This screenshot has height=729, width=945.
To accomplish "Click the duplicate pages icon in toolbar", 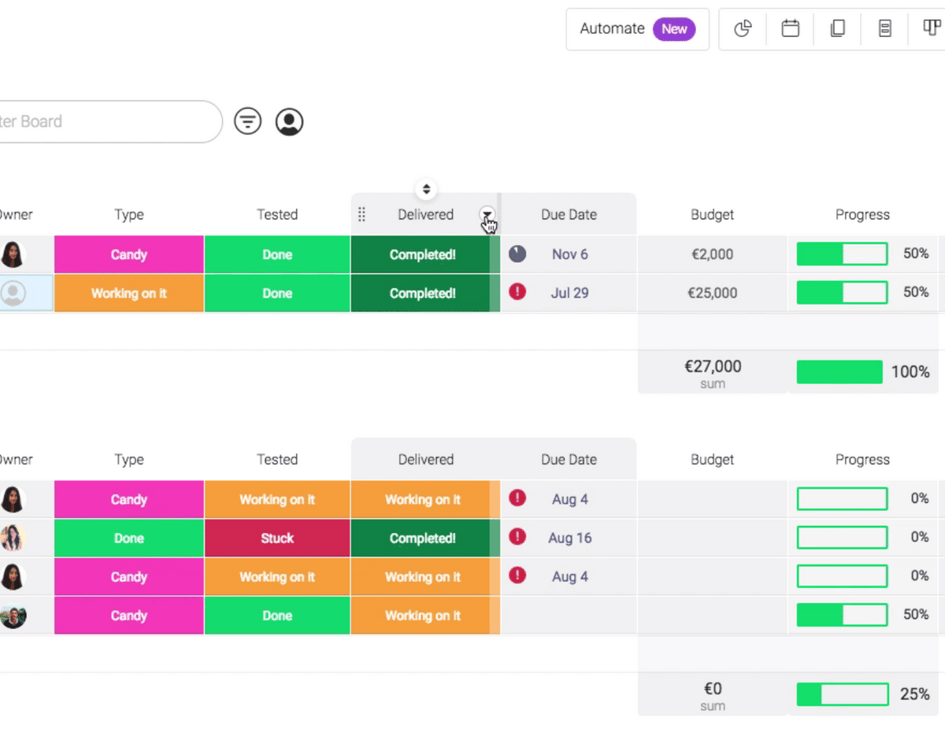I will coord(838,29).
